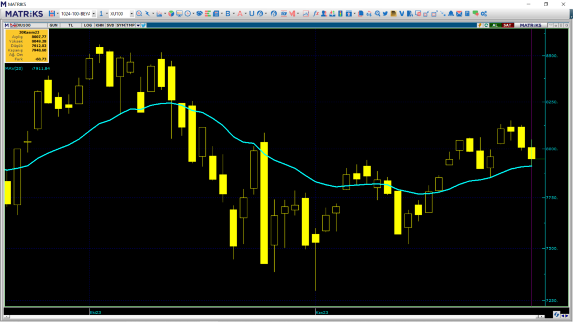Open the fx formula tool
Viewport: 573px width, 322px height.
pos(316,13)
